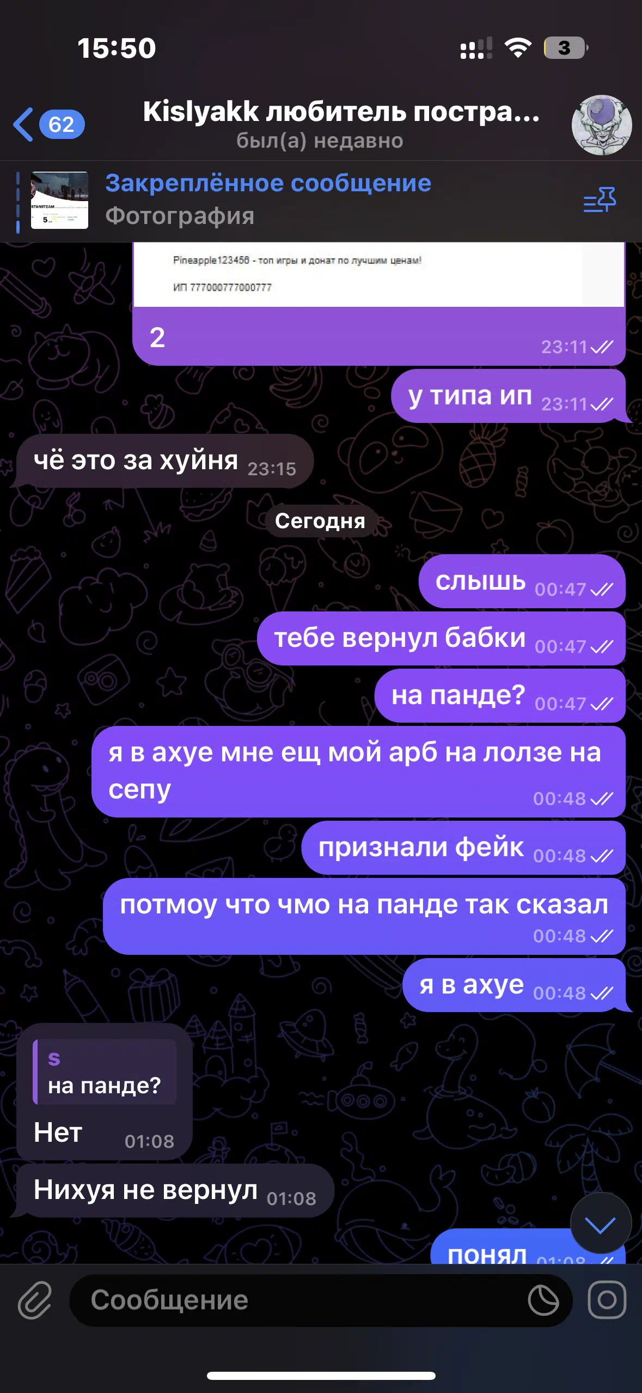This screenshot has height=1393, width=642.
Task: Select the 'признали фейк' message
Action: [x=463, y=848]
